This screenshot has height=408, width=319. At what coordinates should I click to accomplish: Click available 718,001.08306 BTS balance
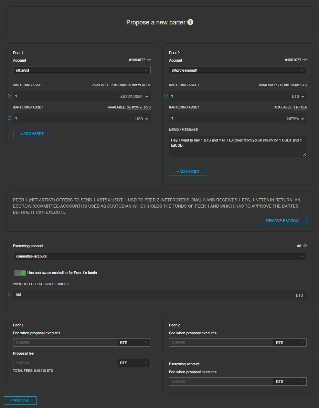[x=292, y=85]
